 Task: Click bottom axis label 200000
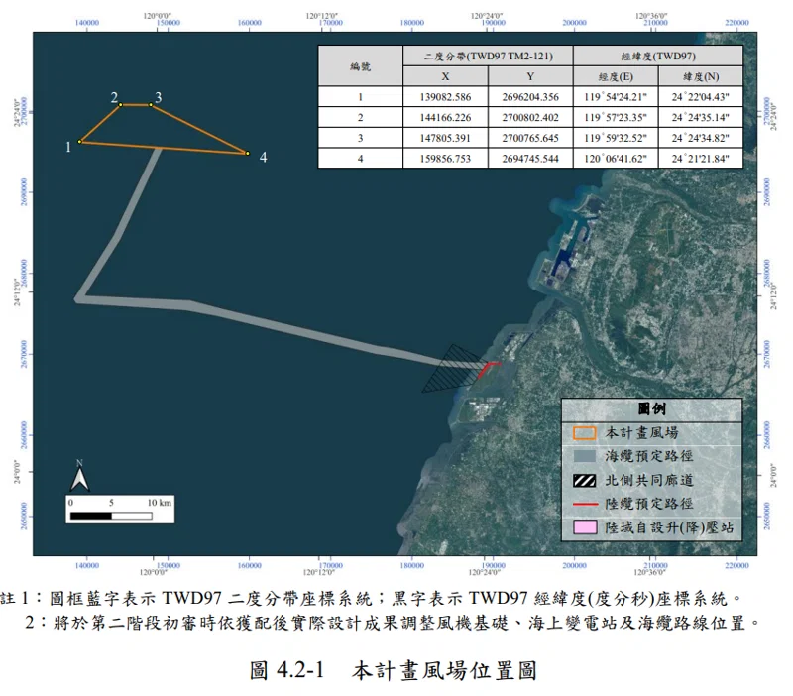coord(575,565)
